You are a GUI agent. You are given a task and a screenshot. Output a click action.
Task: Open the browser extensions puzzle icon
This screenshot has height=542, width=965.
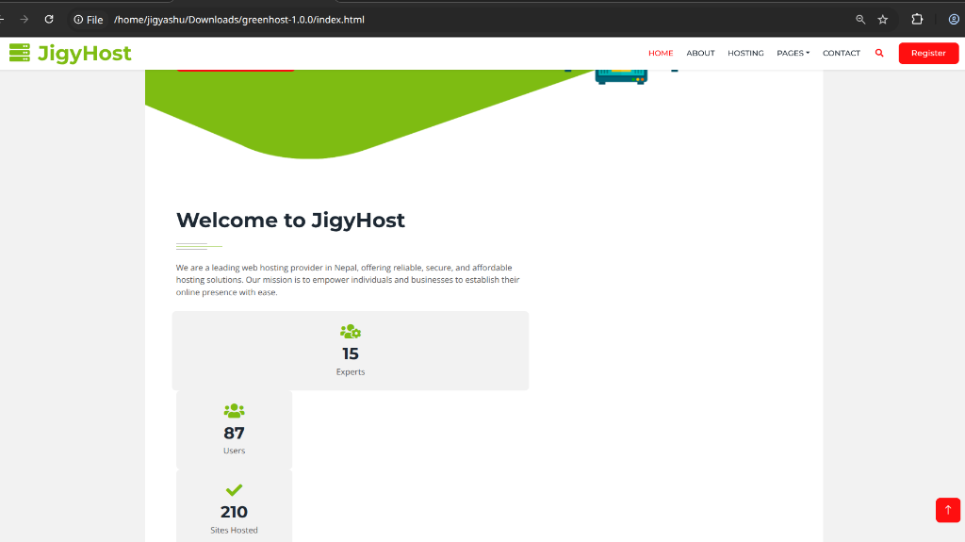point(917,19)
